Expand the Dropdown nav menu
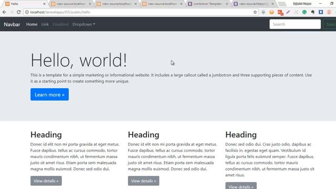The width and height of the screenshot is (336, 189). click(84, 25)
